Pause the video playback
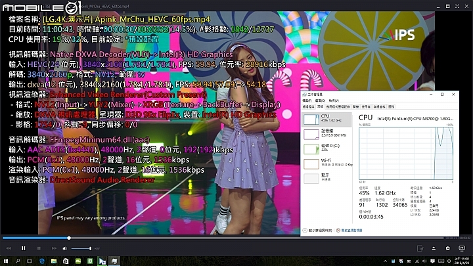 pos(23,248)
